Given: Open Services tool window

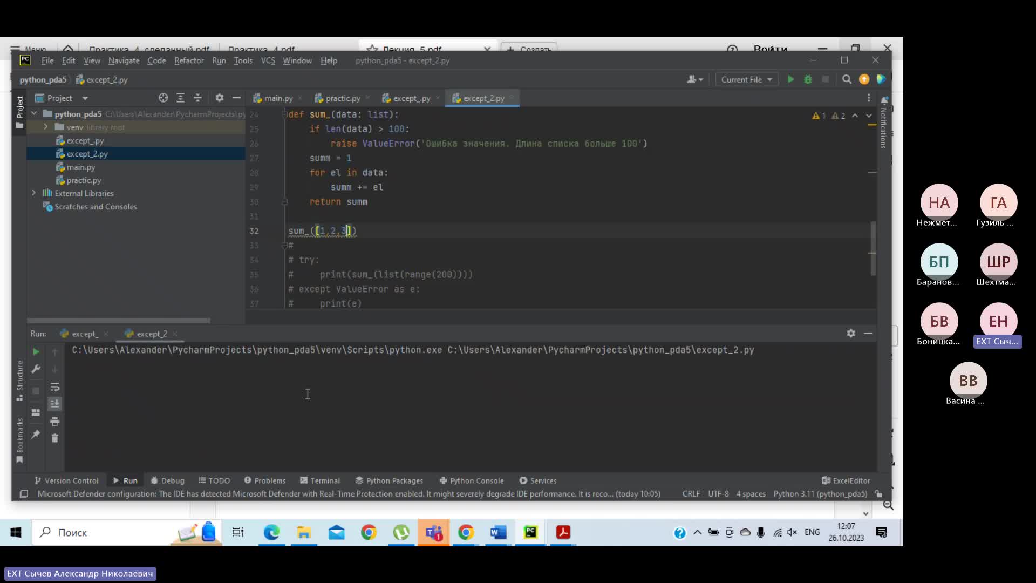Looking at the screenshot, I should pyautogui.click(x=538, y=480).
